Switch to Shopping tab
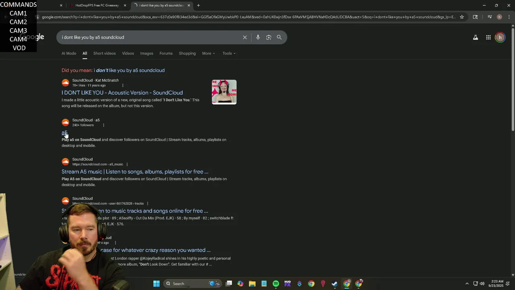Viewport: 515px width, 290px height. [187, 53]
